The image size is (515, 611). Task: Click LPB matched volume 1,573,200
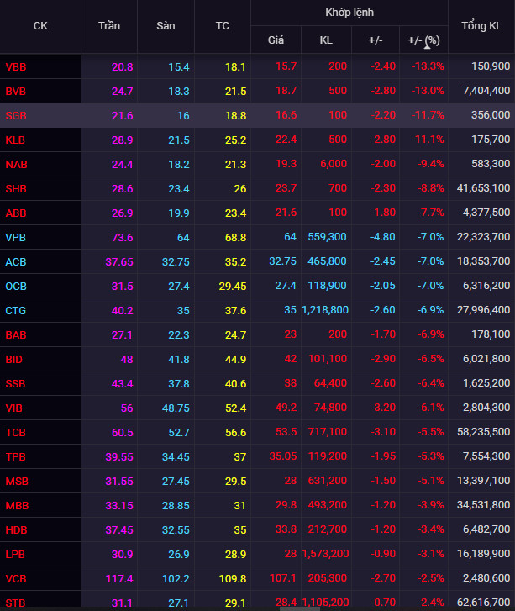pyautogui.click(x=325, y=553)
